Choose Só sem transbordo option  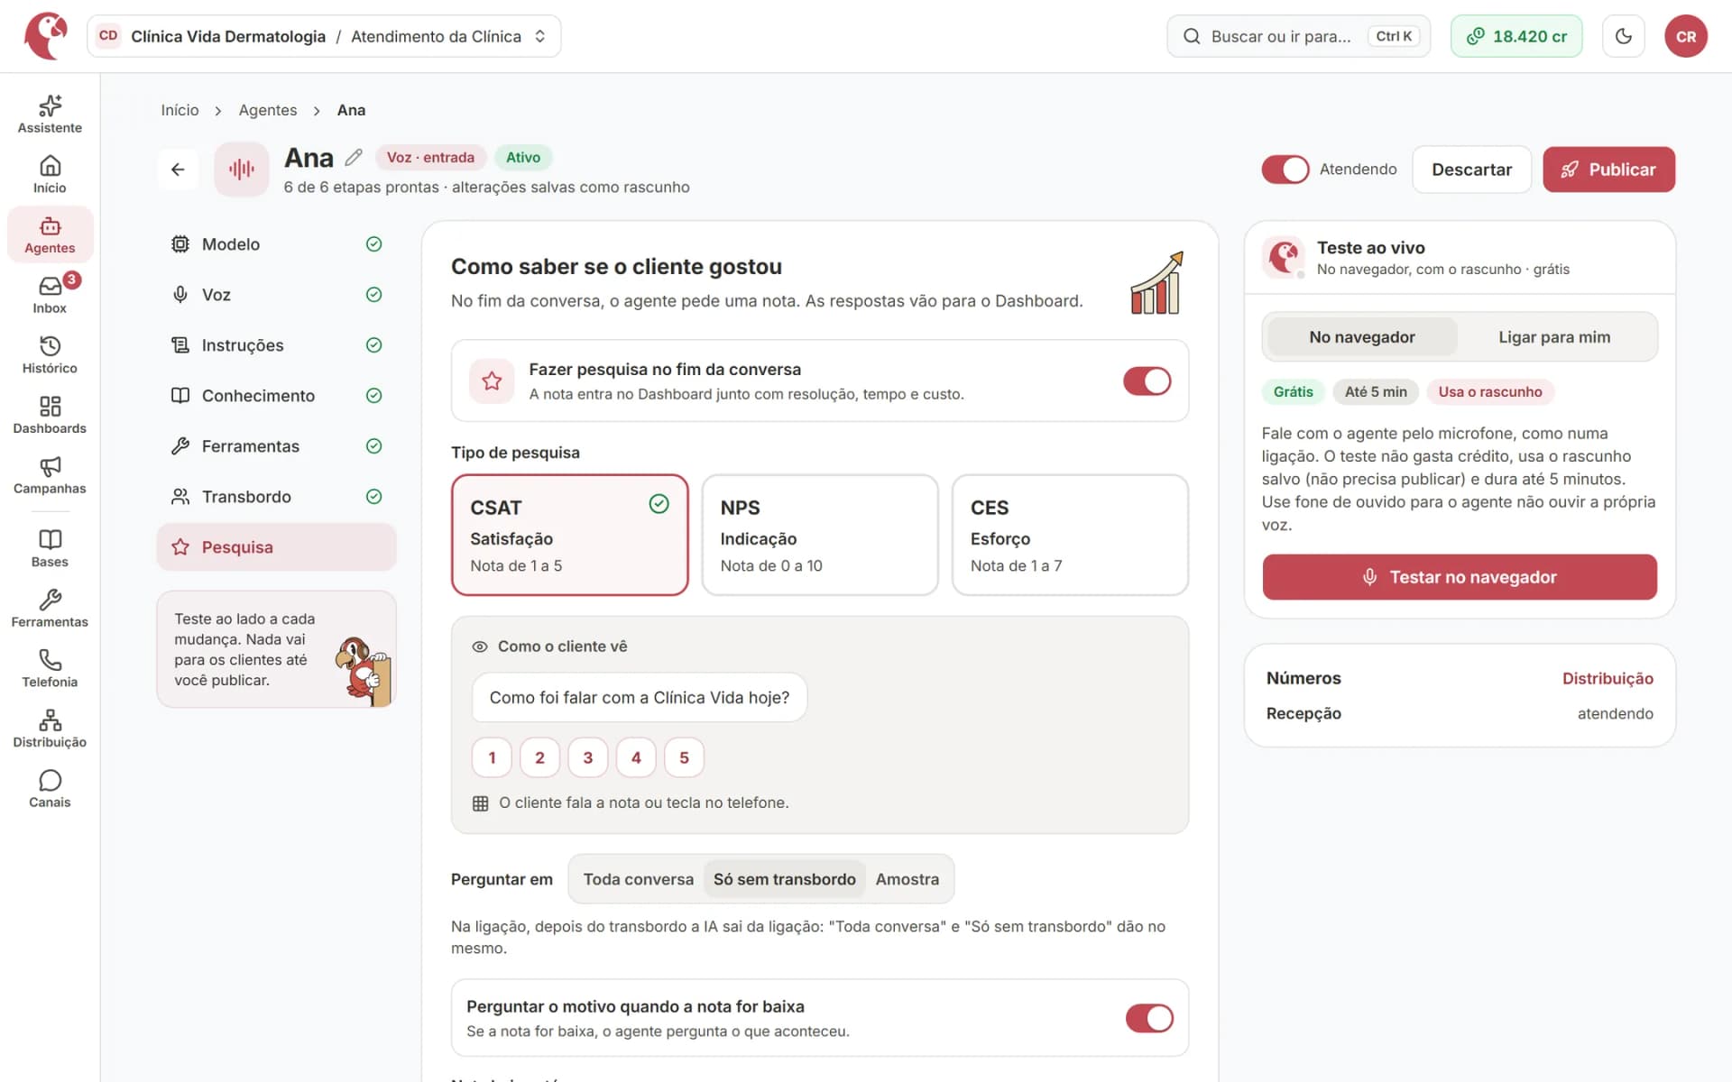(x=784, y=879)
